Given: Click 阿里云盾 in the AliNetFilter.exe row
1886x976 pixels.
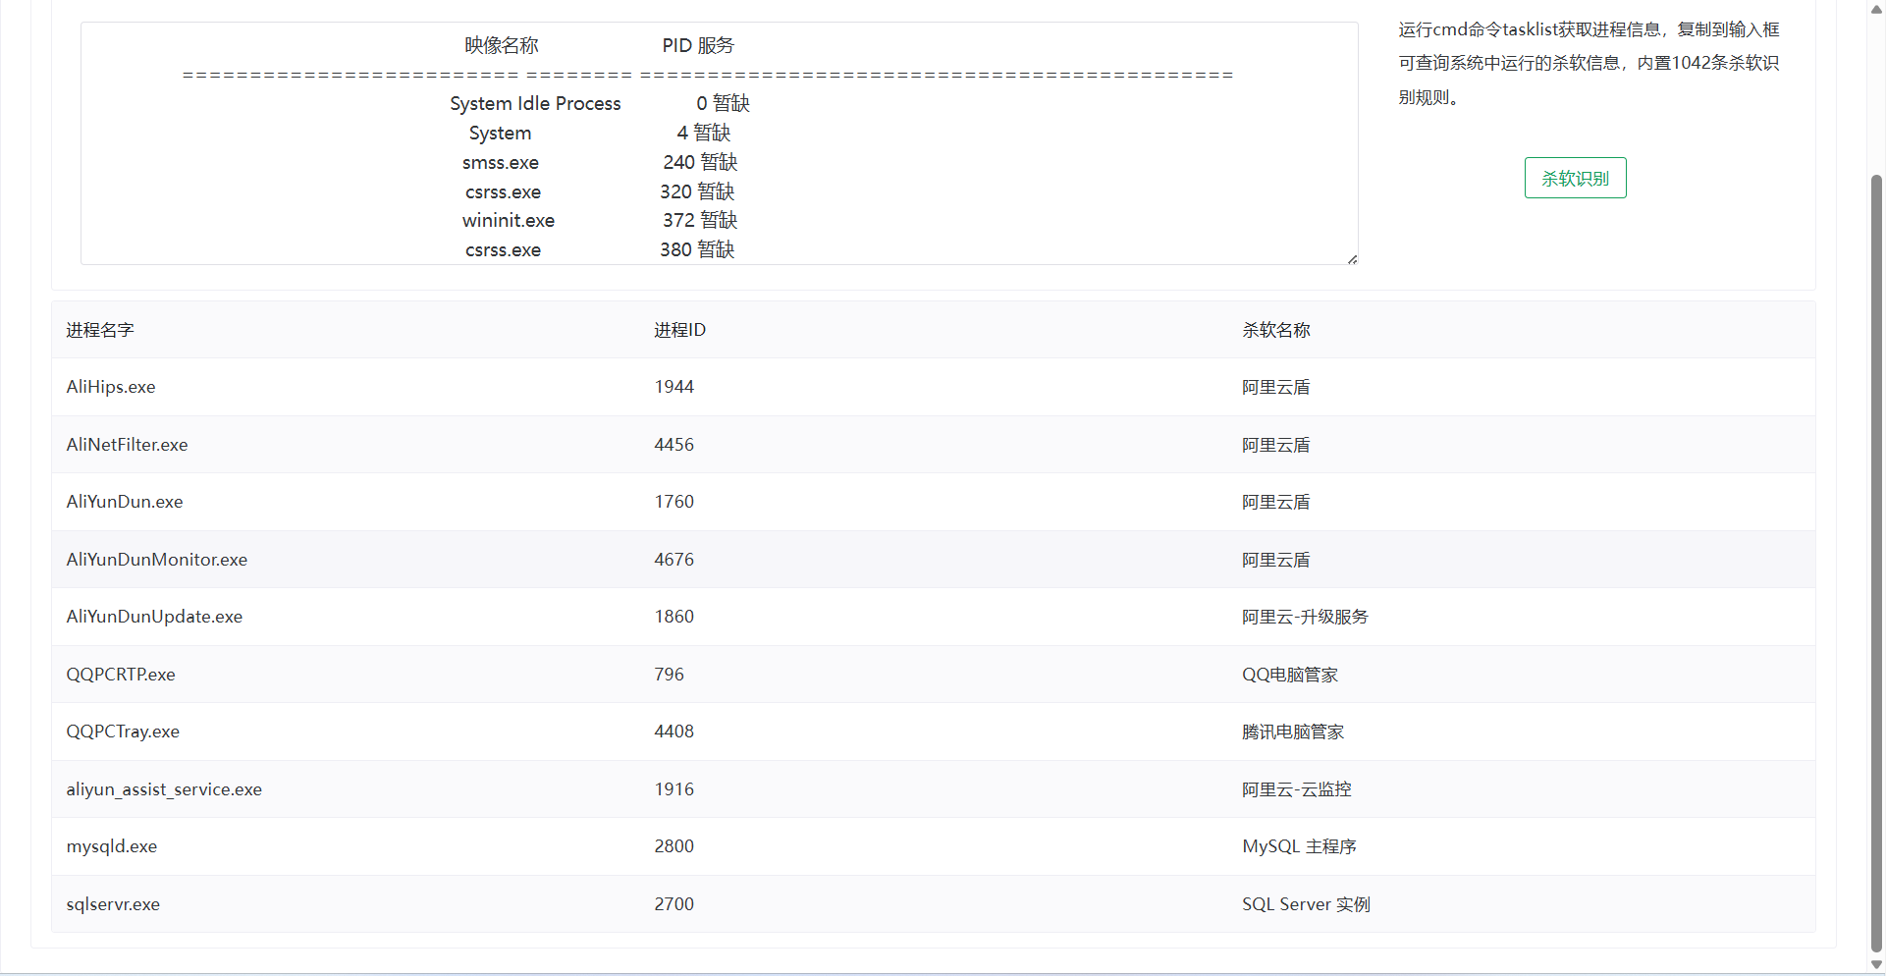Looking at the screenshot, I should pos(1276,445).
